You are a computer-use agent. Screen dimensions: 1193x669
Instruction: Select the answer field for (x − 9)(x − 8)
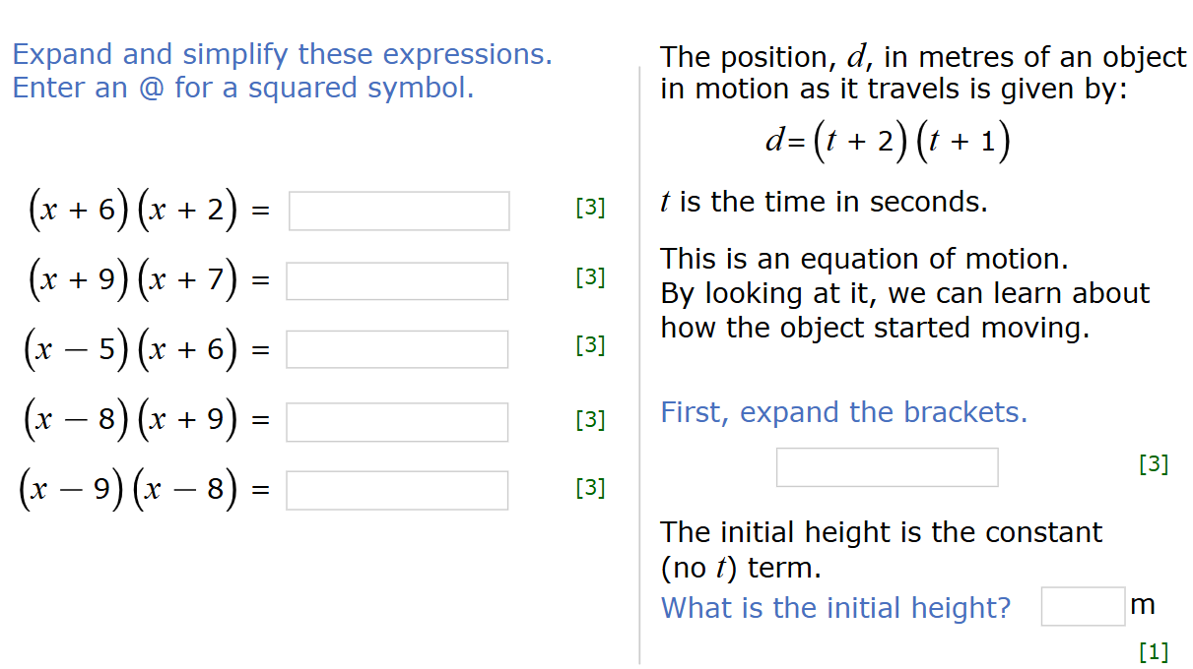point(397,491)
